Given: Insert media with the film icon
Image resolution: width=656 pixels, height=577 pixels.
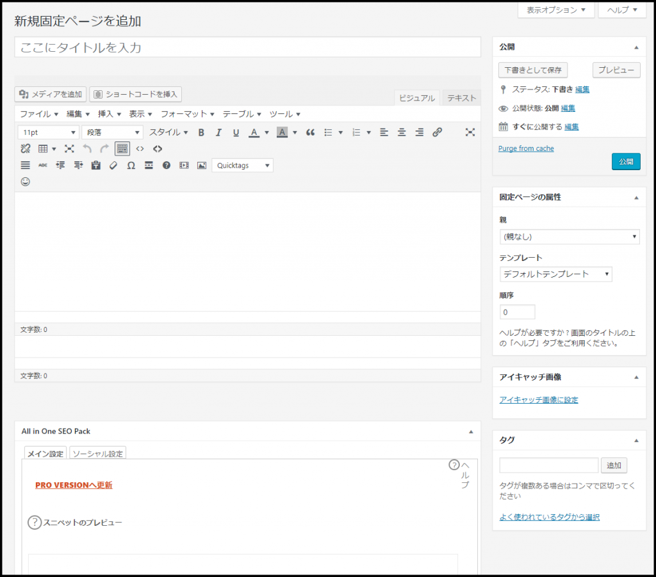Looking at the screenshot, I should [184, 166].
